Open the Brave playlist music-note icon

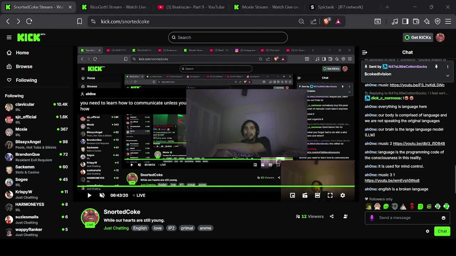coord(395,21)
